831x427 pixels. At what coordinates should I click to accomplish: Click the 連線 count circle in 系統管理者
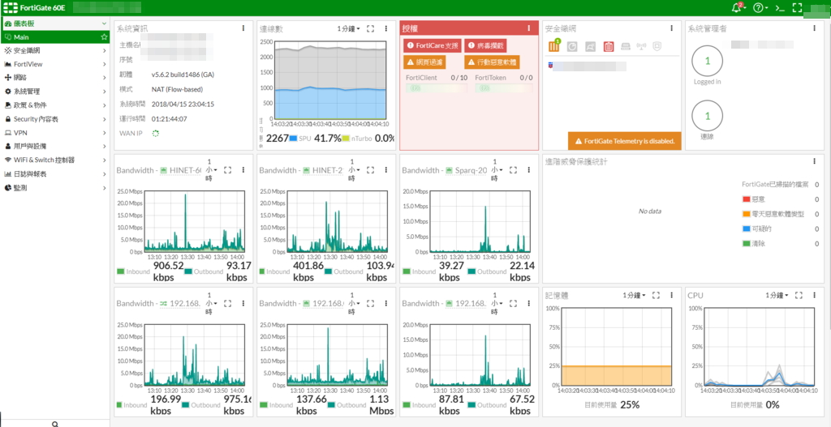coord(707,116)
